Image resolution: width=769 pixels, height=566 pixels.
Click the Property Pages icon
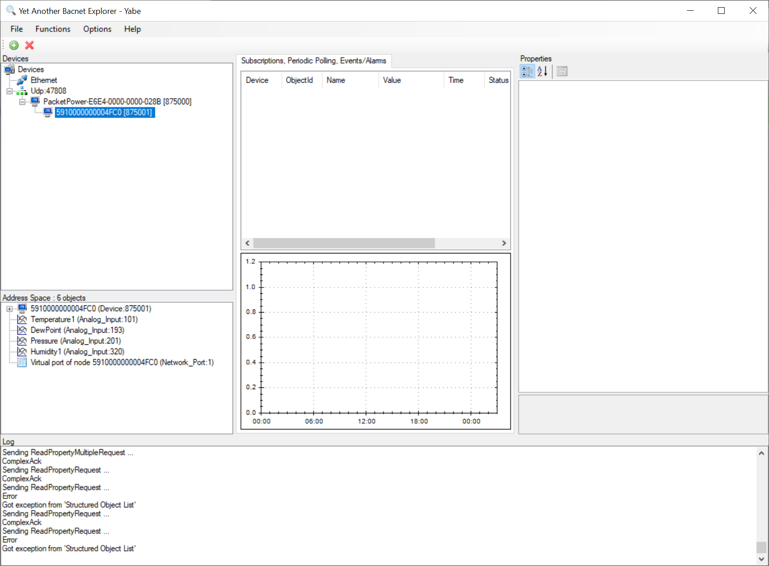[562, 71]
